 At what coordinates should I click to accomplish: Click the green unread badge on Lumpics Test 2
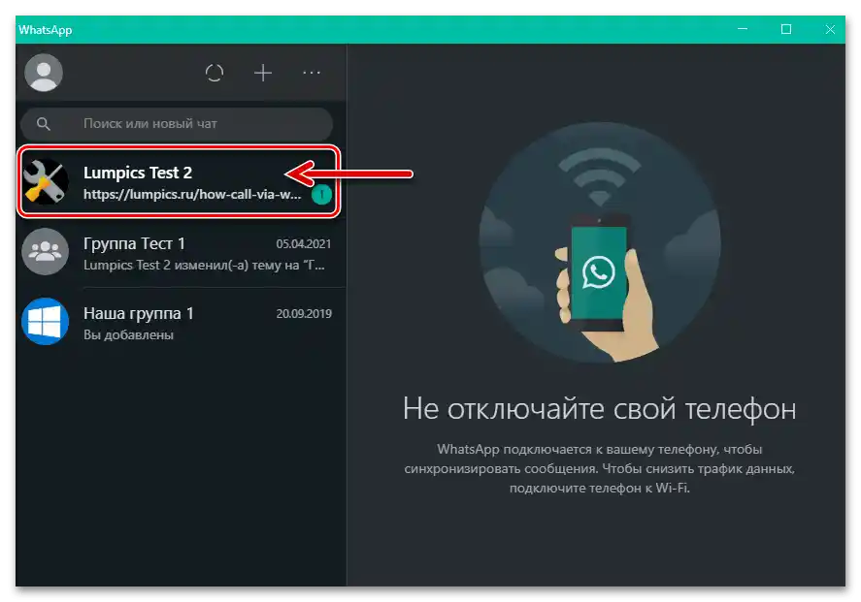click(x=321, y=194)
